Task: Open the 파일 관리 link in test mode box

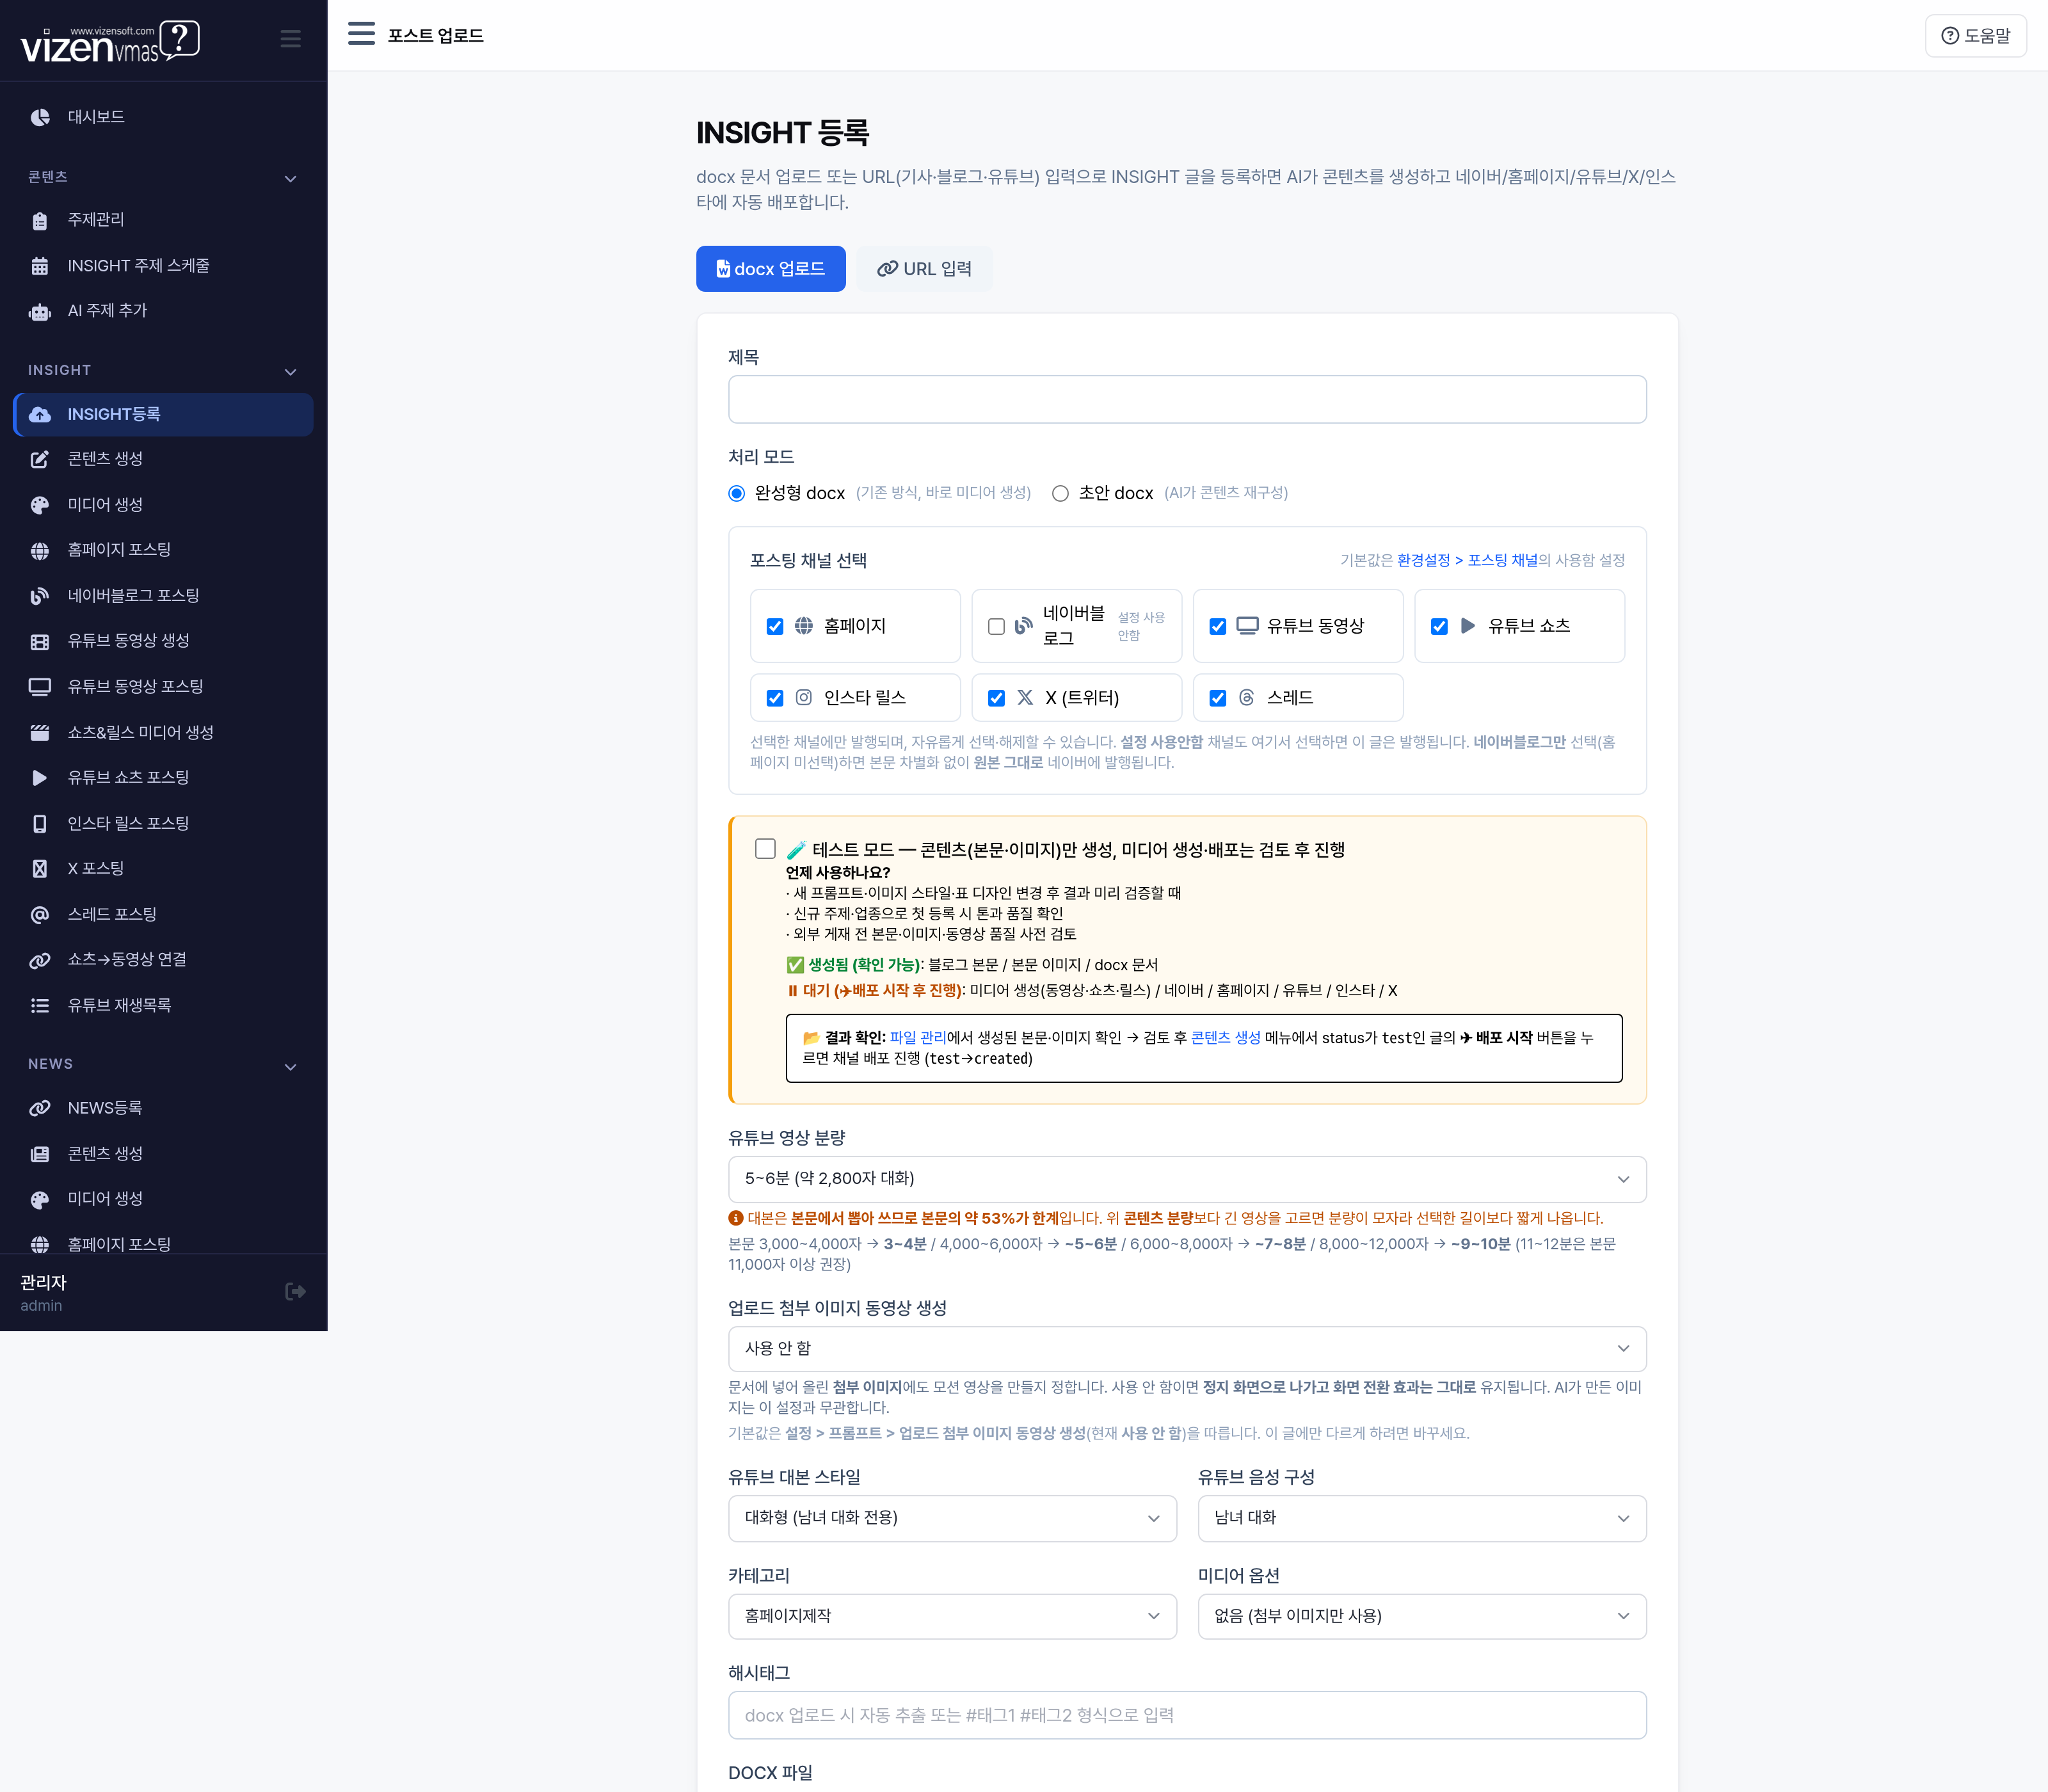Action: click(918, 1038)
